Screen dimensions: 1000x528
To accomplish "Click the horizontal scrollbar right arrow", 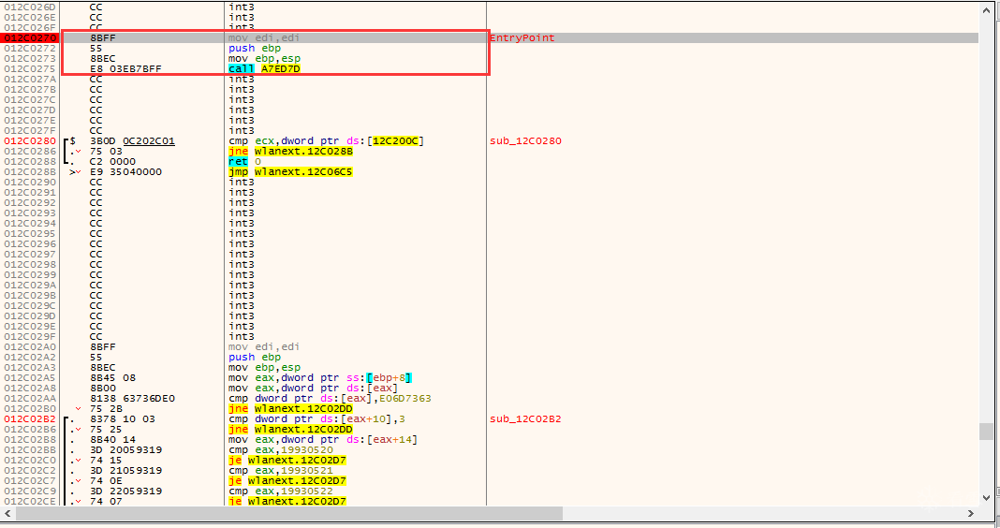I will (x=971, y=513).
